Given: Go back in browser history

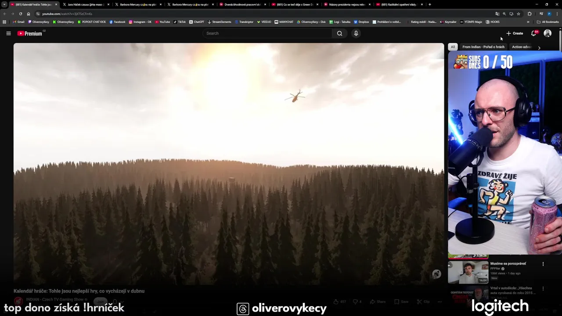Looking at the screenshot, I should click(5, 14).
